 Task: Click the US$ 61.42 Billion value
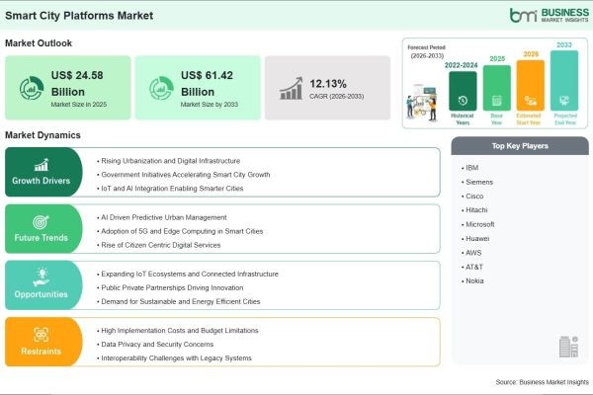[207, 84]
